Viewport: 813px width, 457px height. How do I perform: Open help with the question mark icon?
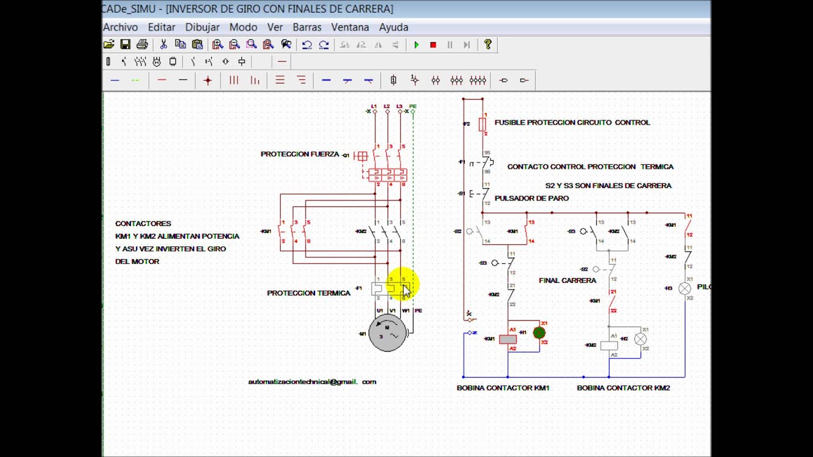[488, 44]
